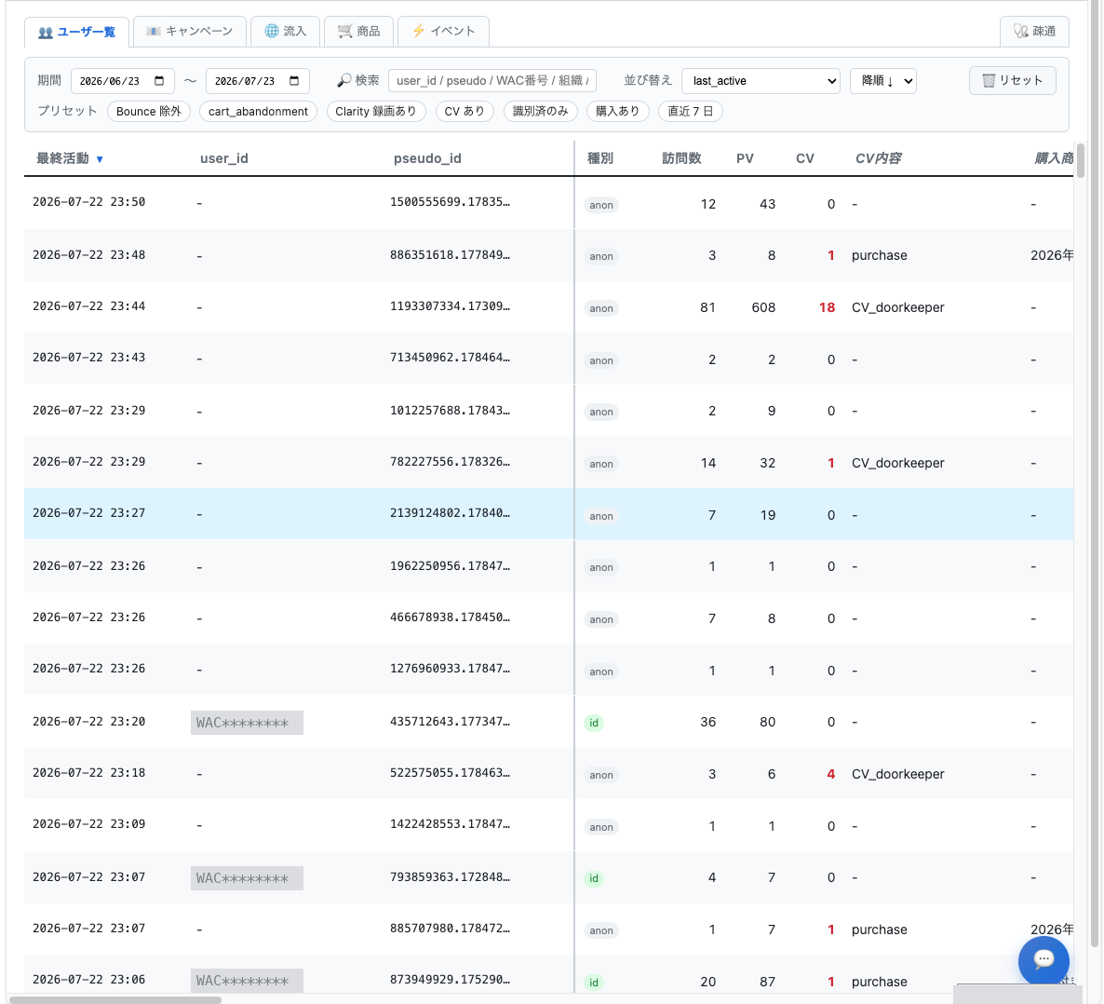This screenshot has height=1004, width=1104.
Task: Click id badge in 23:06 row
Action: tap(594, 983)
